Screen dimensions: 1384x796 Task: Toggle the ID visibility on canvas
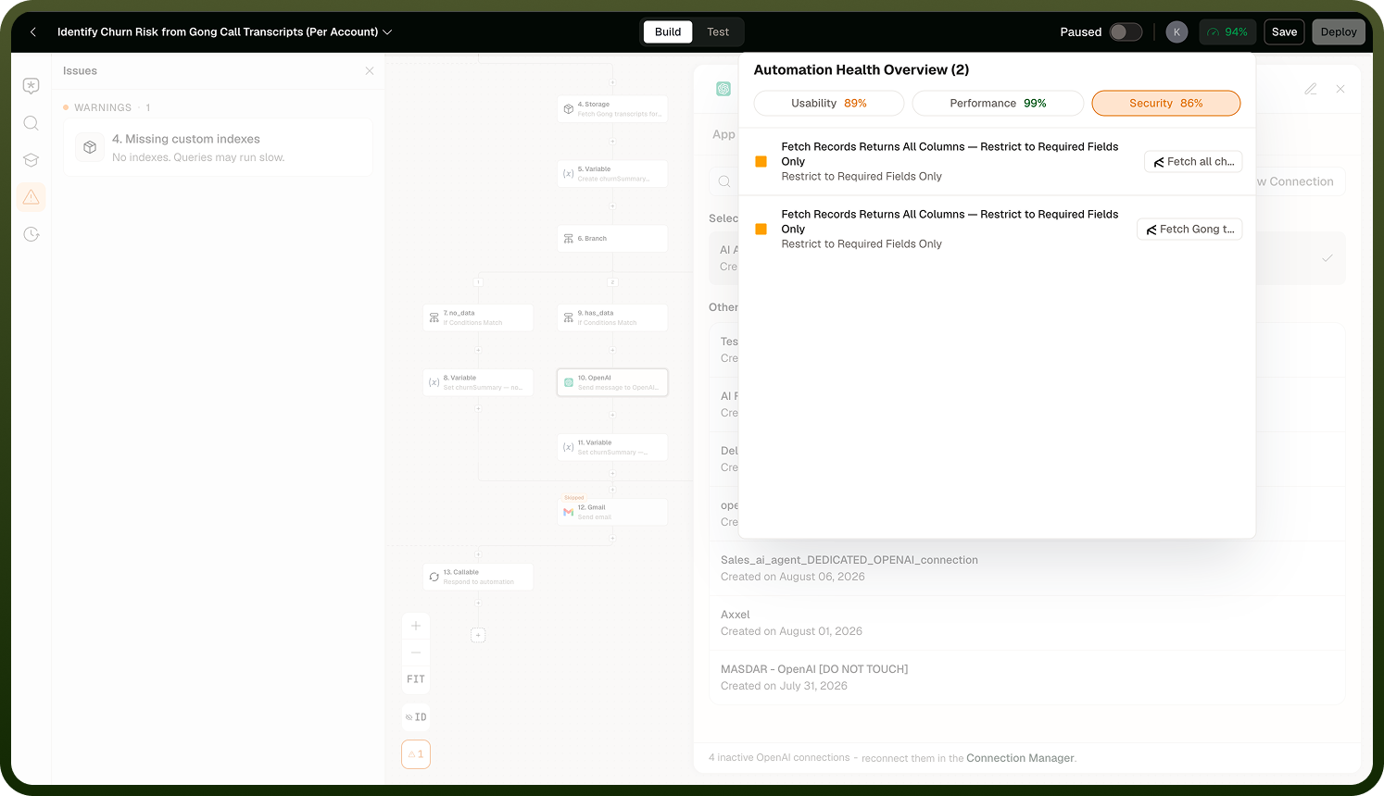416,717
